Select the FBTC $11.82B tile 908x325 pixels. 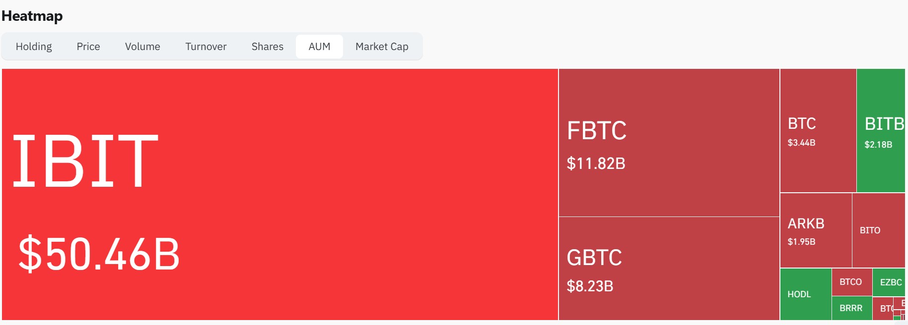point(669,143)
